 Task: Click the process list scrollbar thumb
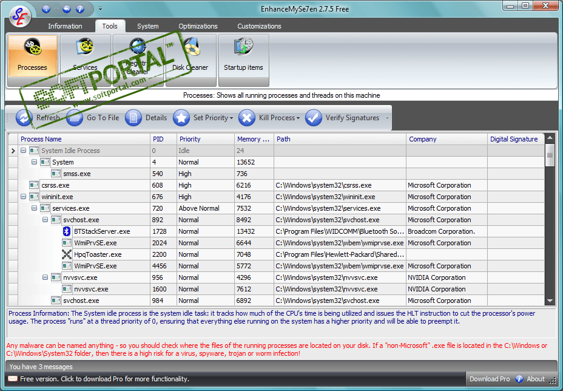pyautogui.click(x=550, y=155)
